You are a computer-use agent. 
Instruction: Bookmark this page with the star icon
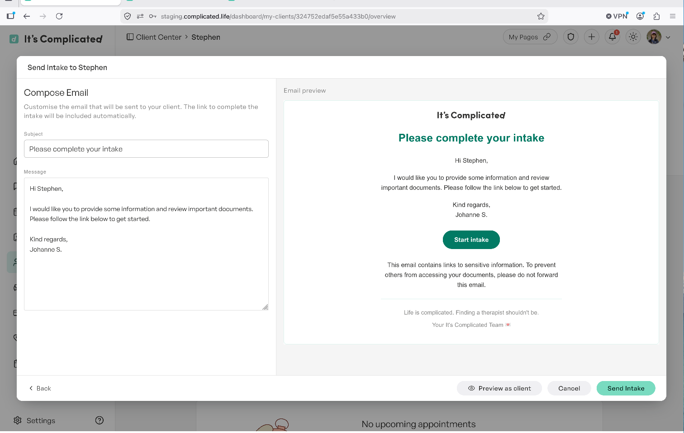click(541, 16)
